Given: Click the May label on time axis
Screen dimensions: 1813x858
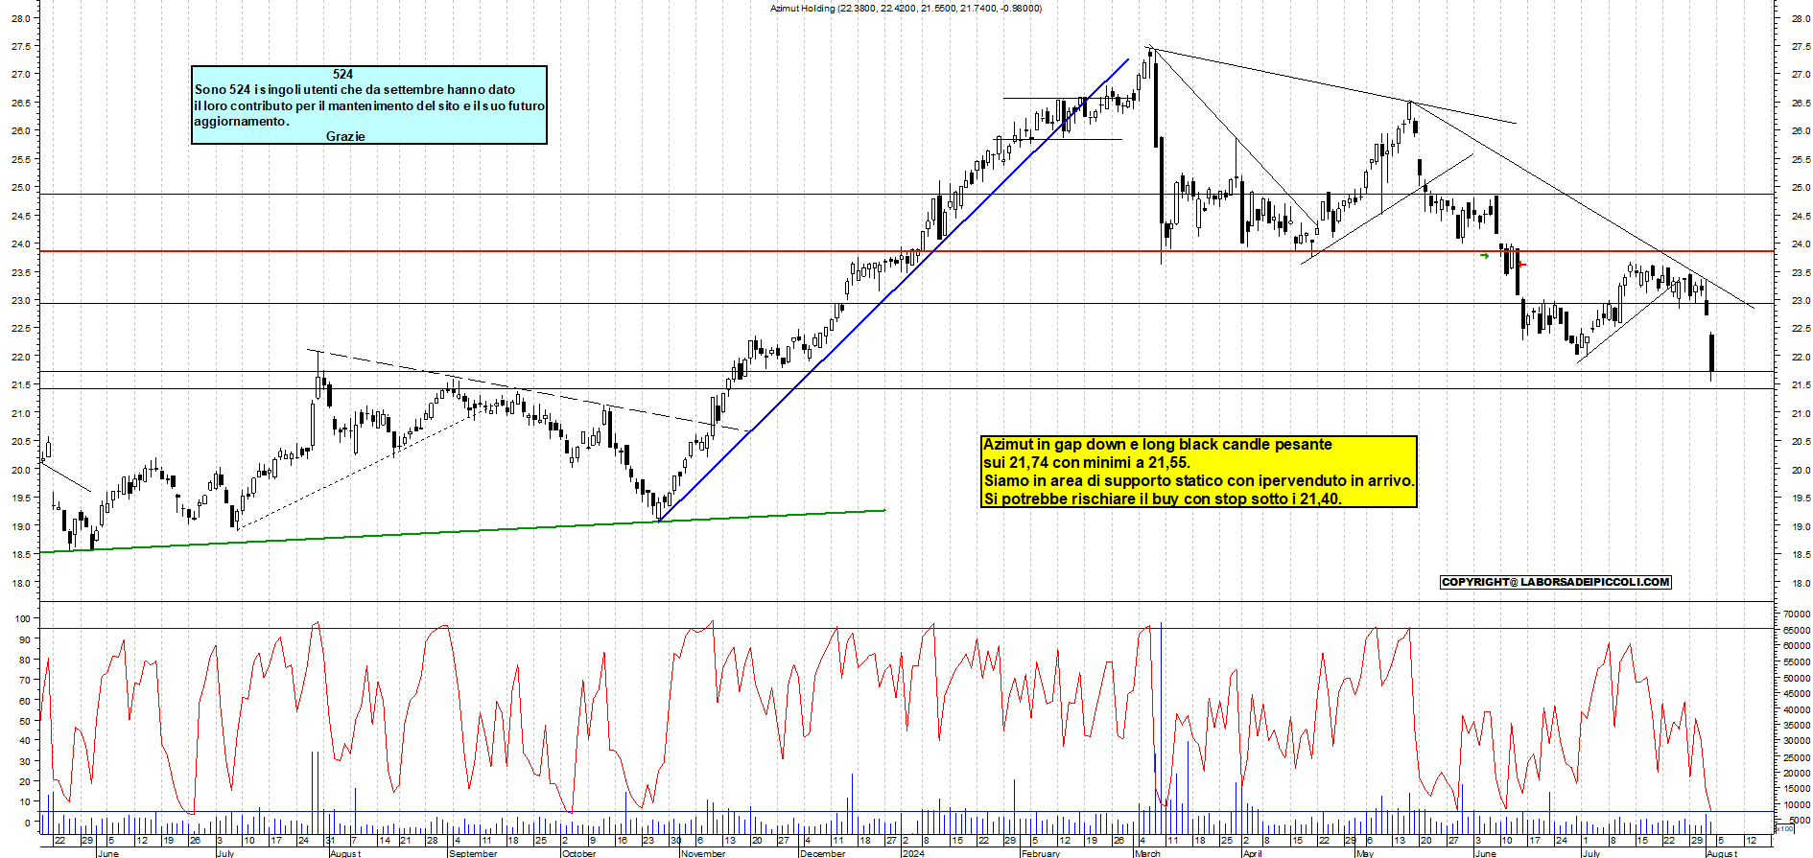Looking at the screenshot, I should click(x=1365, y=853).
